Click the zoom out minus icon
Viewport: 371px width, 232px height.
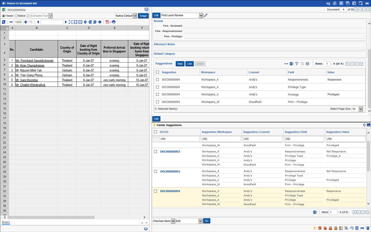11,22
